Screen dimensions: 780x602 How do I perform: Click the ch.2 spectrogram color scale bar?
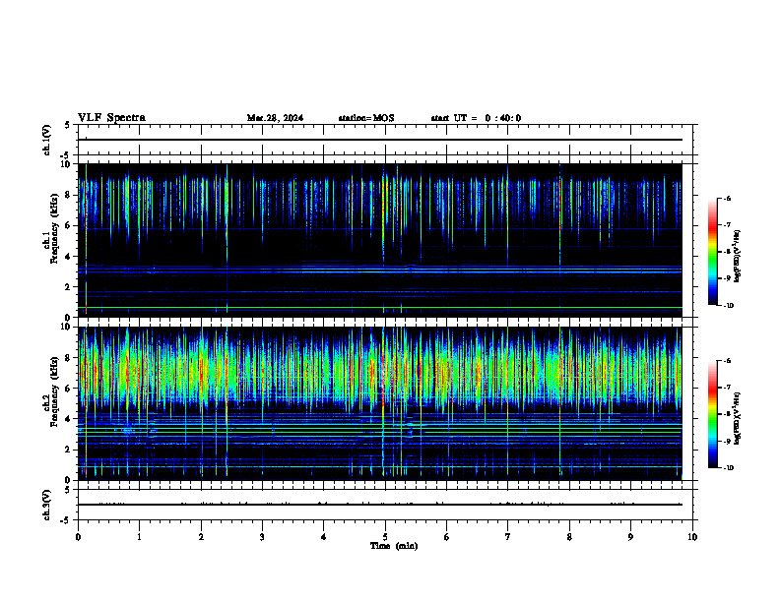(712, 414)
